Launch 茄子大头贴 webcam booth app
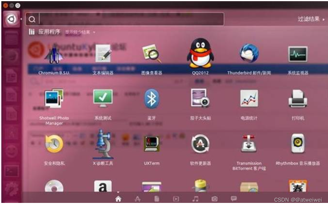Viewport: 328px width, 206px height. [200, 98]
